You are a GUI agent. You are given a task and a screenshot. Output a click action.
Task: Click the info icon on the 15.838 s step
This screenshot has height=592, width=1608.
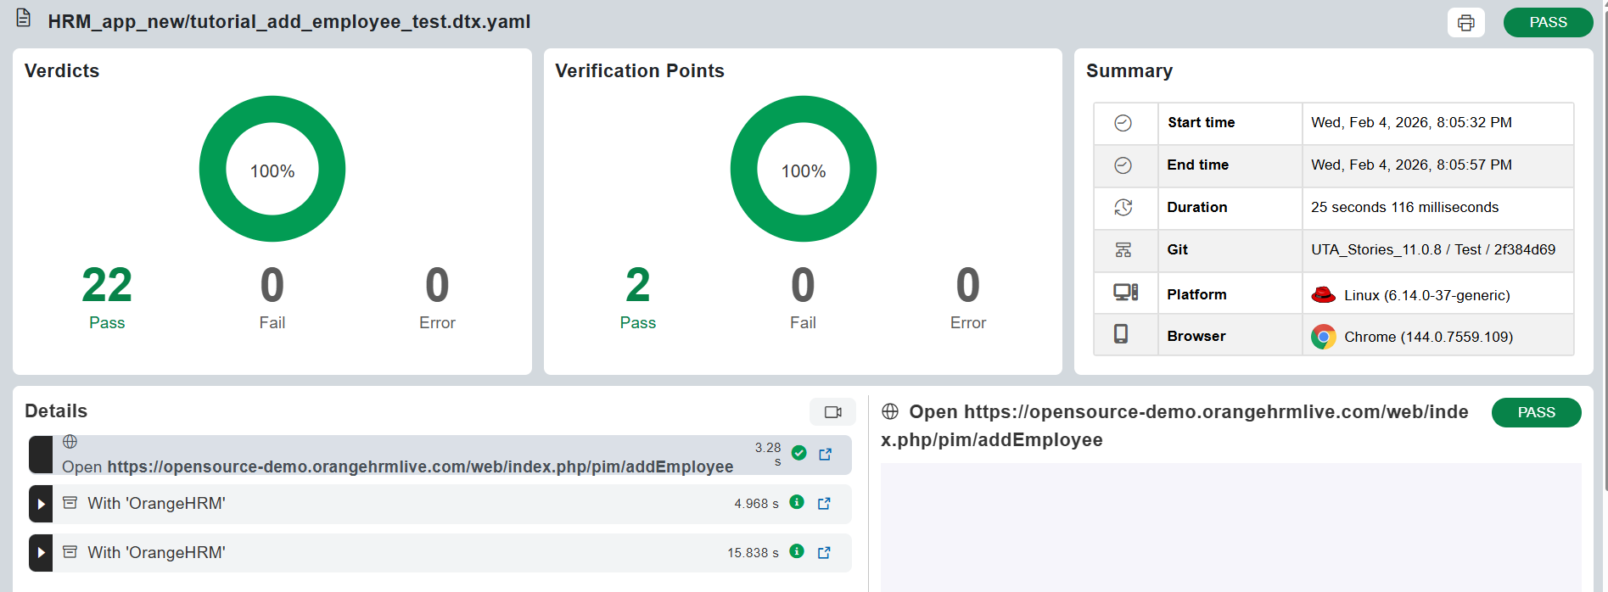click(797, 551)
